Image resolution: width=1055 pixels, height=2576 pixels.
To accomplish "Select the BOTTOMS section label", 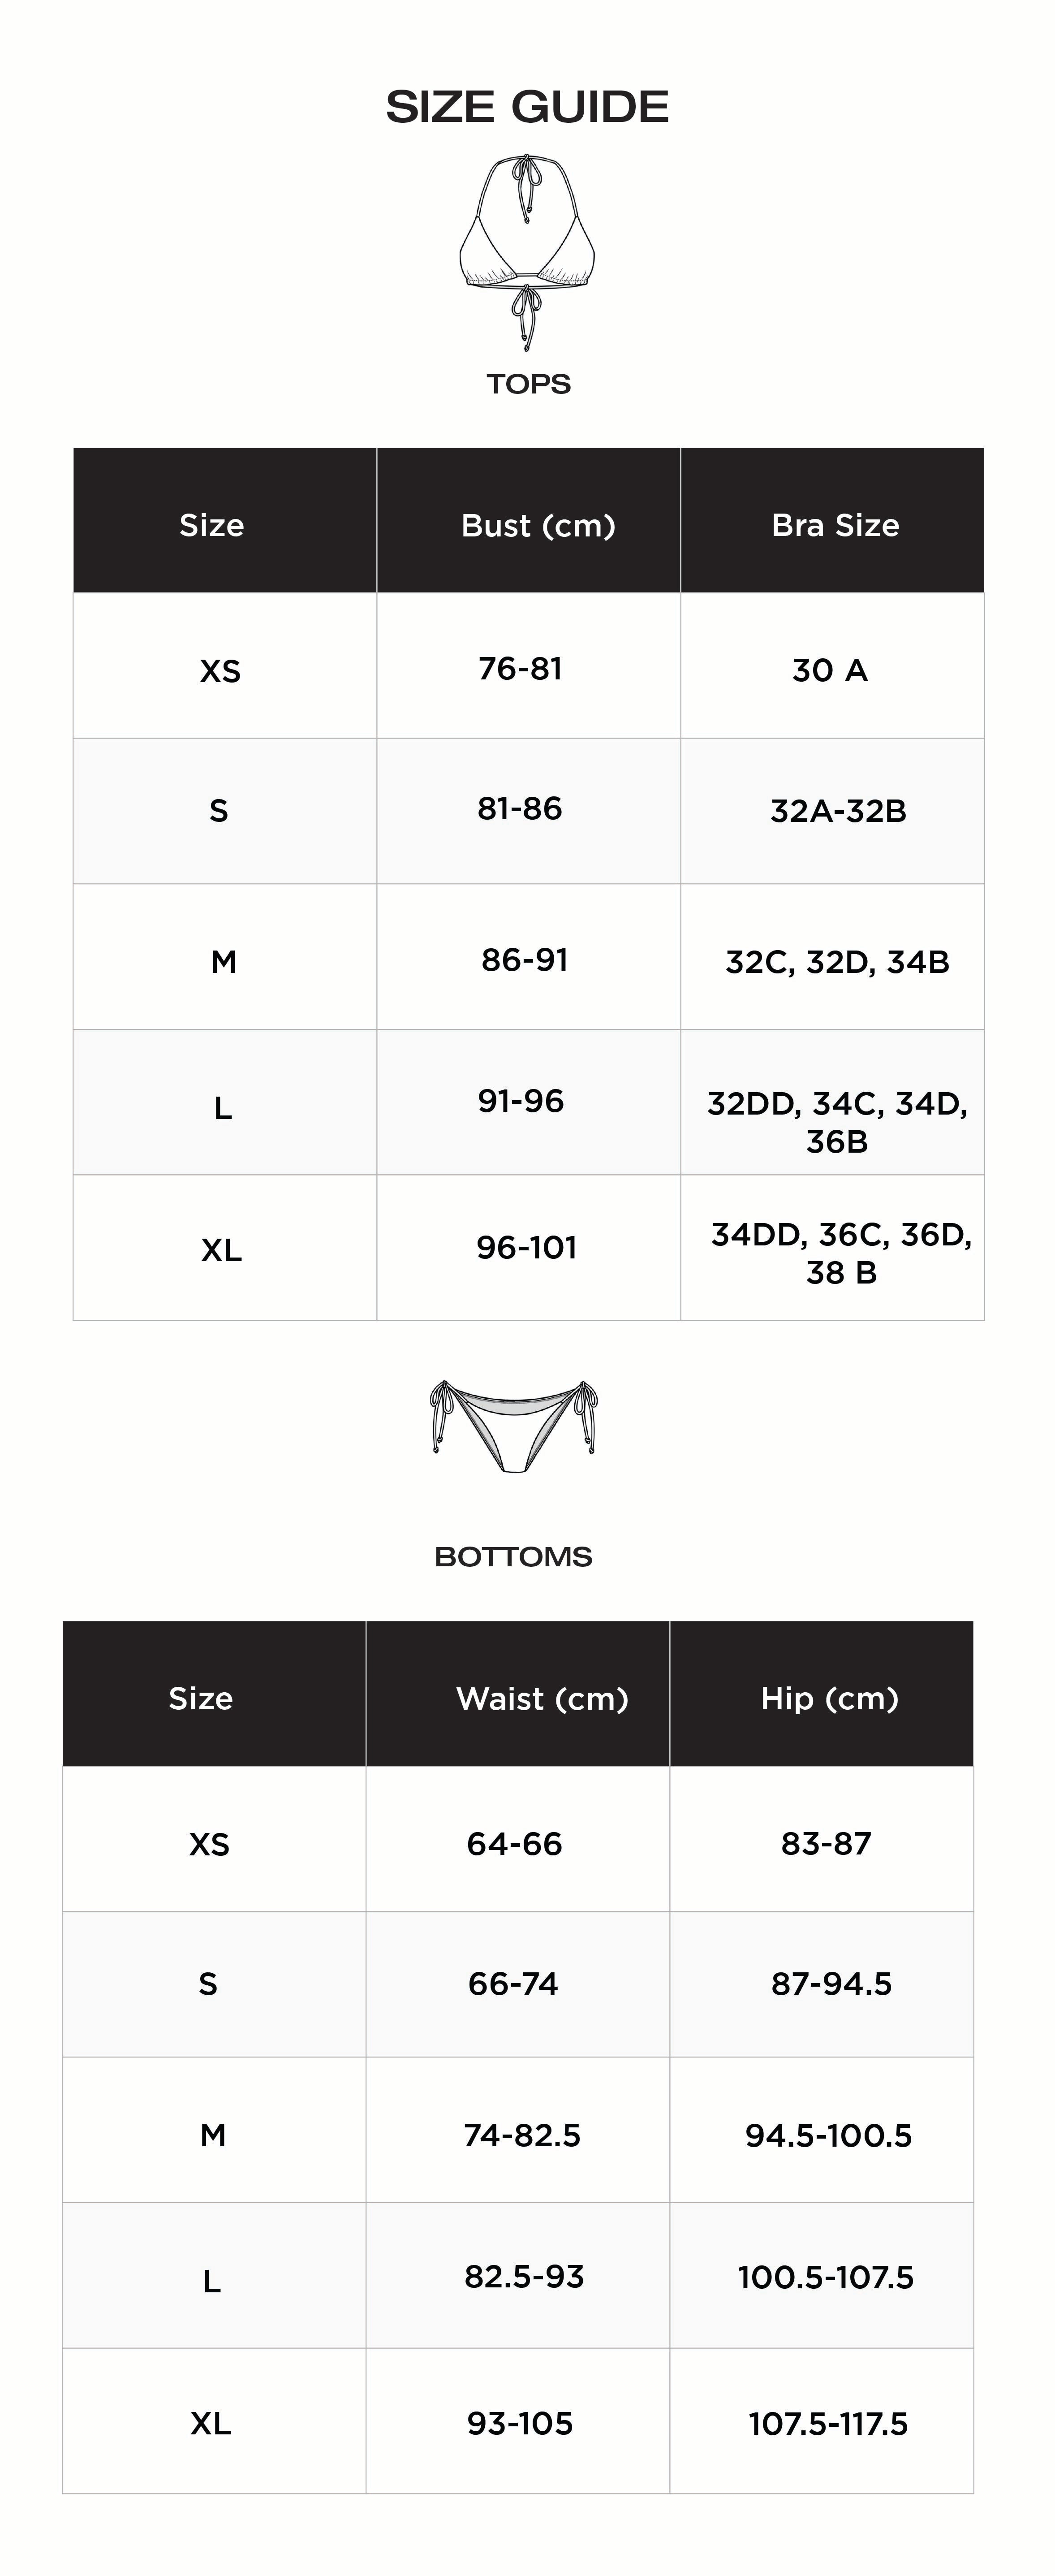I will pyautogui.click(x=513, y=1556).
